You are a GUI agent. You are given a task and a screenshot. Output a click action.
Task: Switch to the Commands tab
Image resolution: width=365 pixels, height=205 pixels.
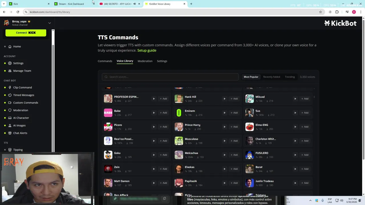coord(105,61)
